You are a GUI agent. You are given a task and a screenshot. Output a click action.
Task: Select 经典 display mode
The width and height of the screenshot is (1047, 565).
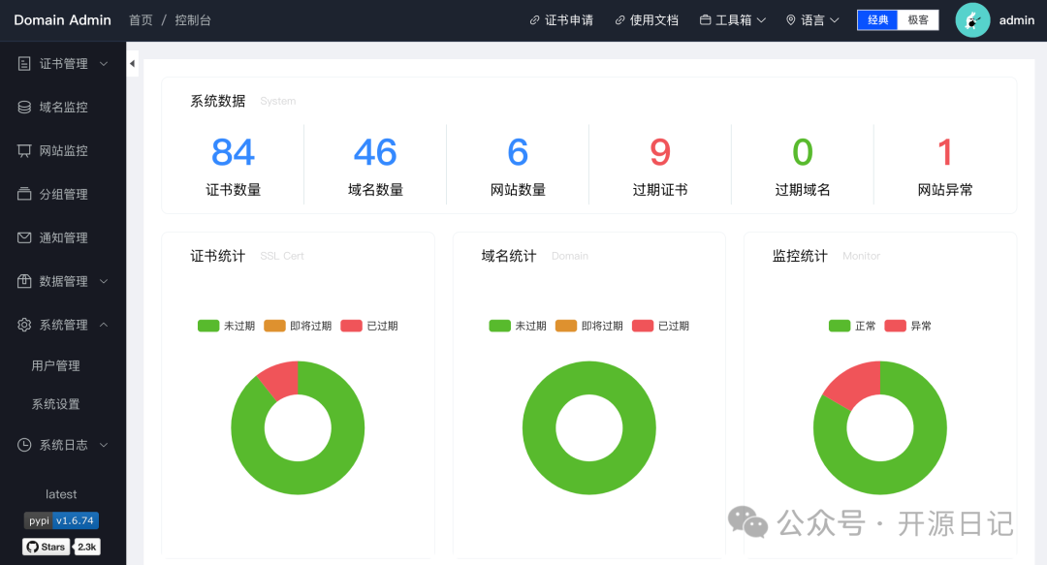pyautogui.click(x=876, y=19)
